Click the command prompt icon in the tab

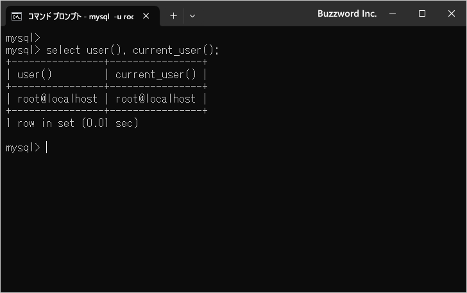(17, 16)
